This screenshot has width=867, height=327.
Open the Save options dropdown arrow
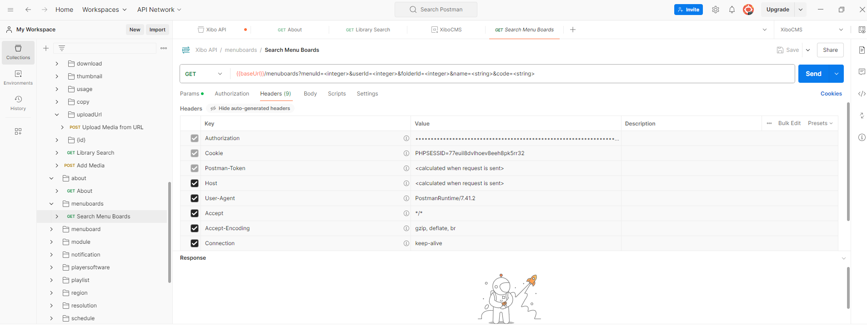[808, 50]
